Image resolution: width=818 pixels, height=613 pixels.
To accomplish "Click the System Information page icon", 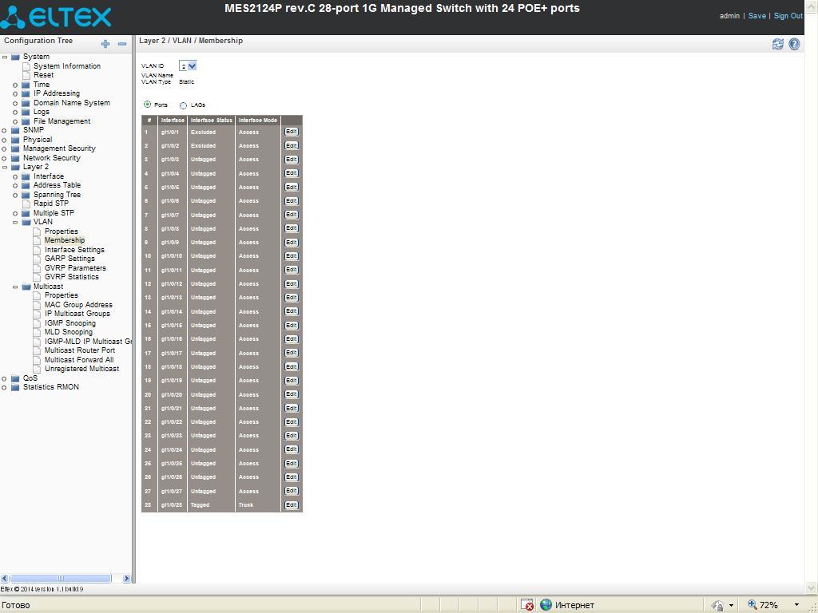I will [26, 66].
